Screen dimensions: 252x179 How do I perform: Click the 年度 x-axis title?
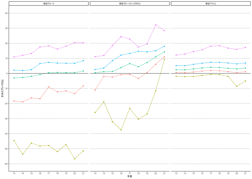tap(130, 177)
